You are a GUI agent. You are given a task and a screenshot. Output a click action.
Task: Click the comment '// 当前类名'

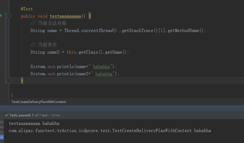[x=44, y=45]
